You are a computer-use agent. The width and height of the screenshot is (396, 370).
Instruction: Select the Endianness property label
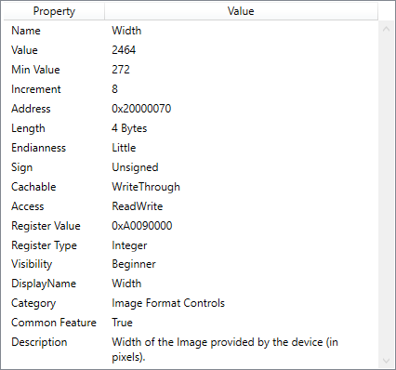(x=39, y=148)
